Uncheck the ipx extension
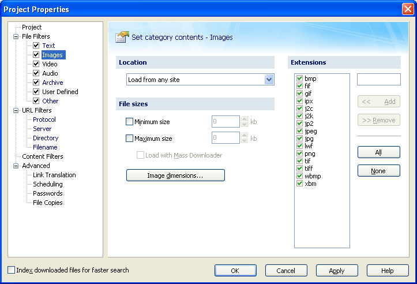Image resolution: width=417 pixels, height=284 pixels. [x=299, y=101]
